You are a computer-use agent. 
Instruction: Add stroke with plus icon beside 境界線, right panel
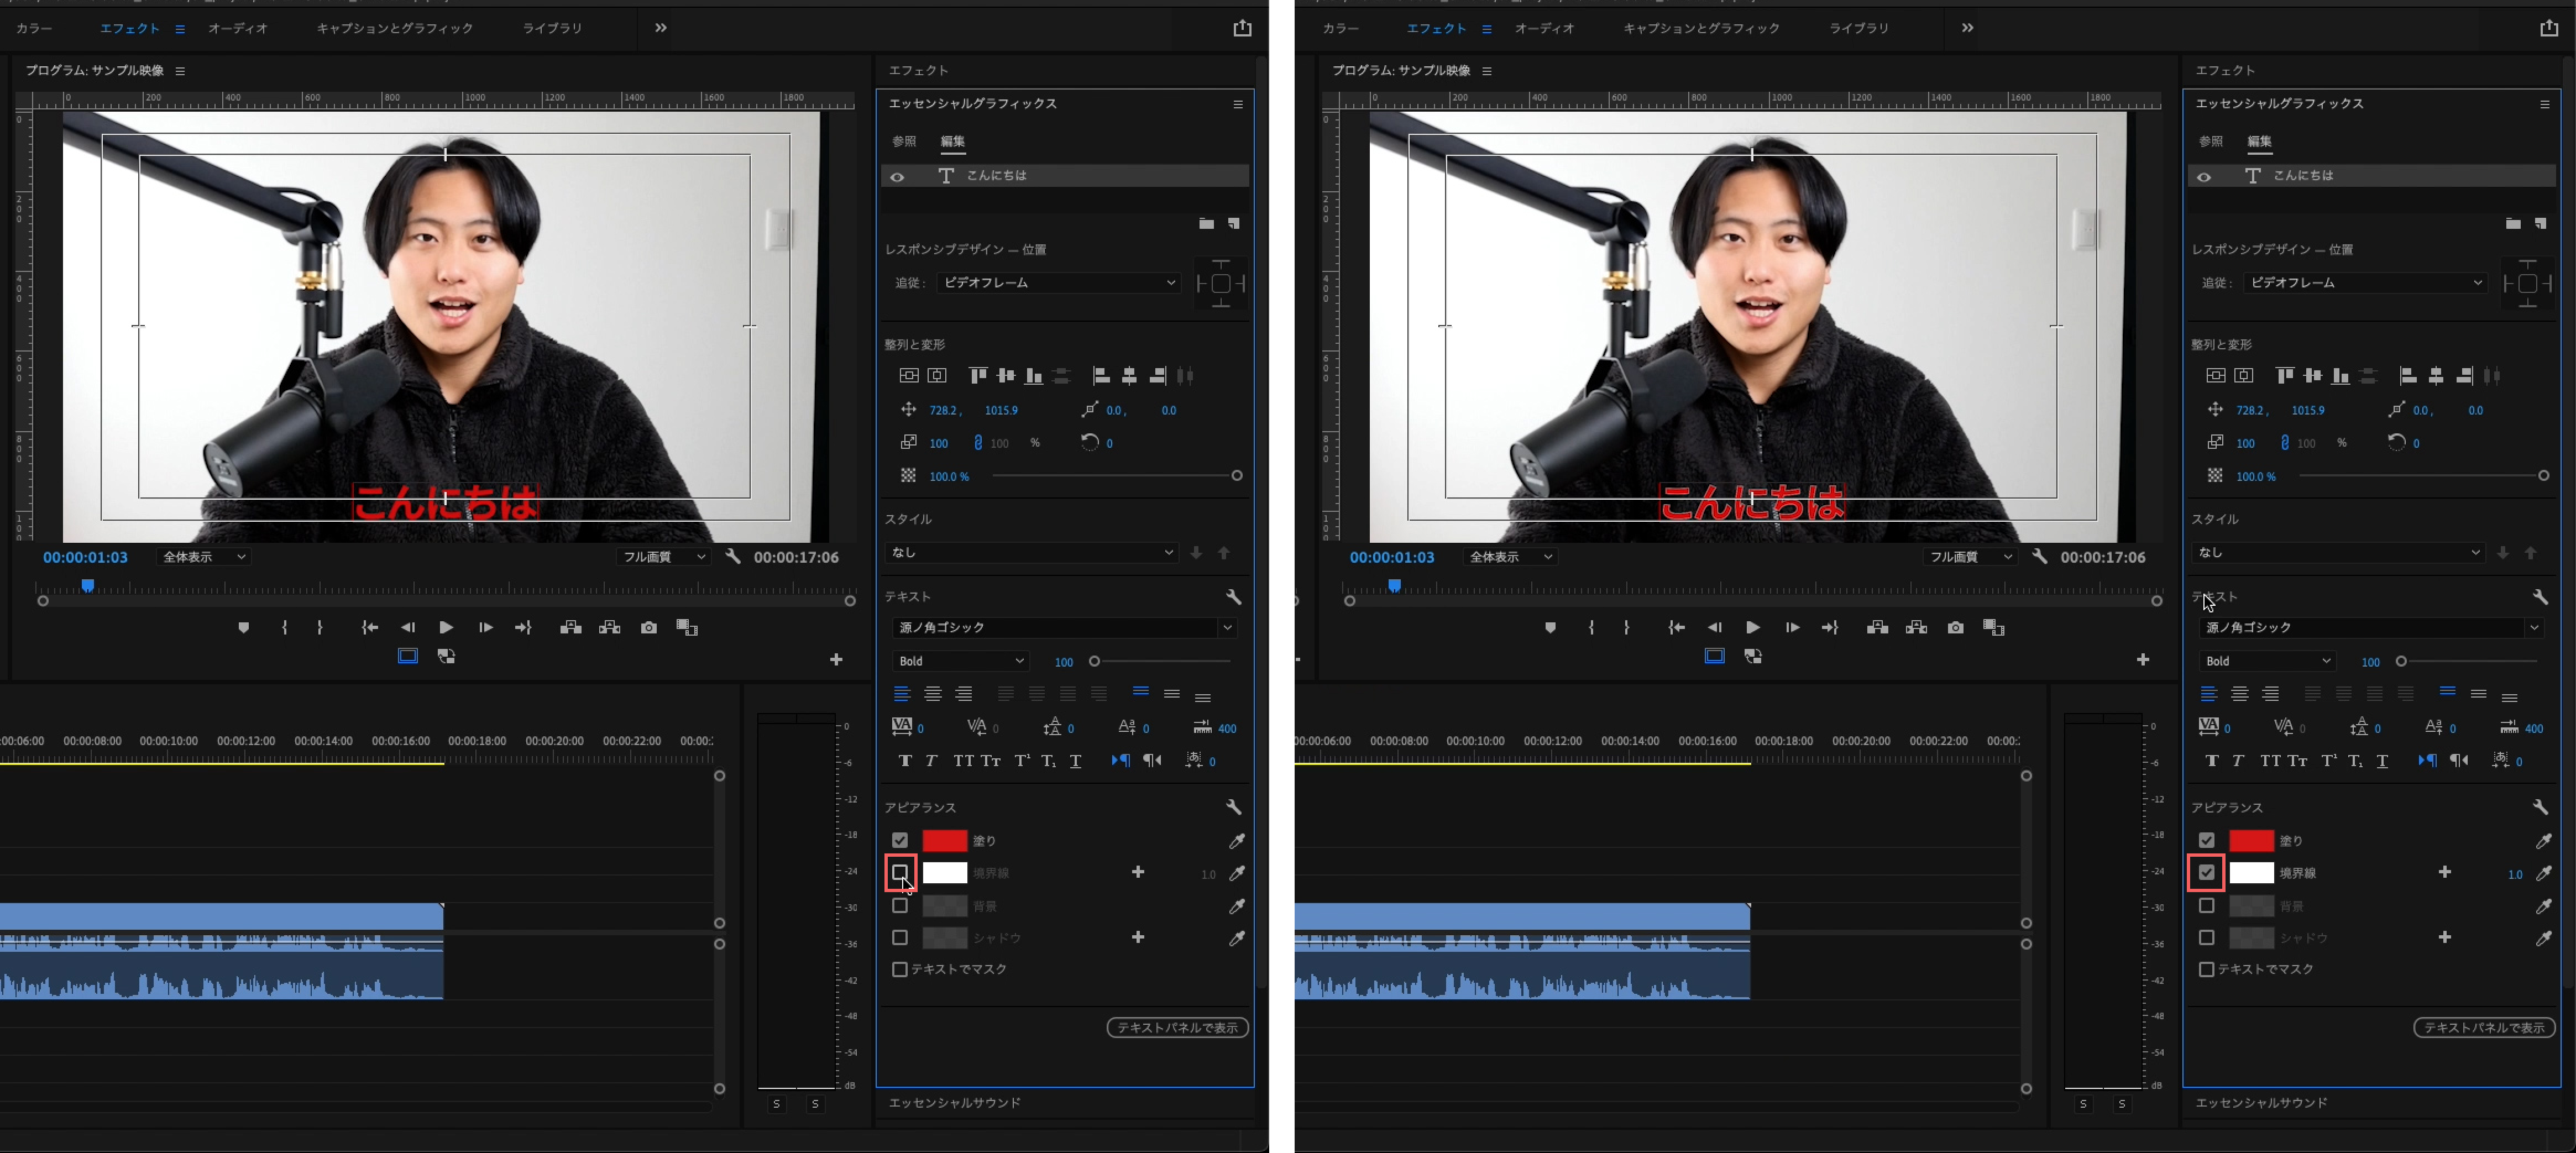pyautogui.click(x=2444, y=872)
